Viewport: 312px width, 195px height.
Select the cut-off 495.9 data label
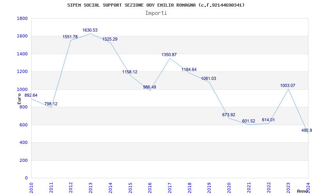click(307, 131)
